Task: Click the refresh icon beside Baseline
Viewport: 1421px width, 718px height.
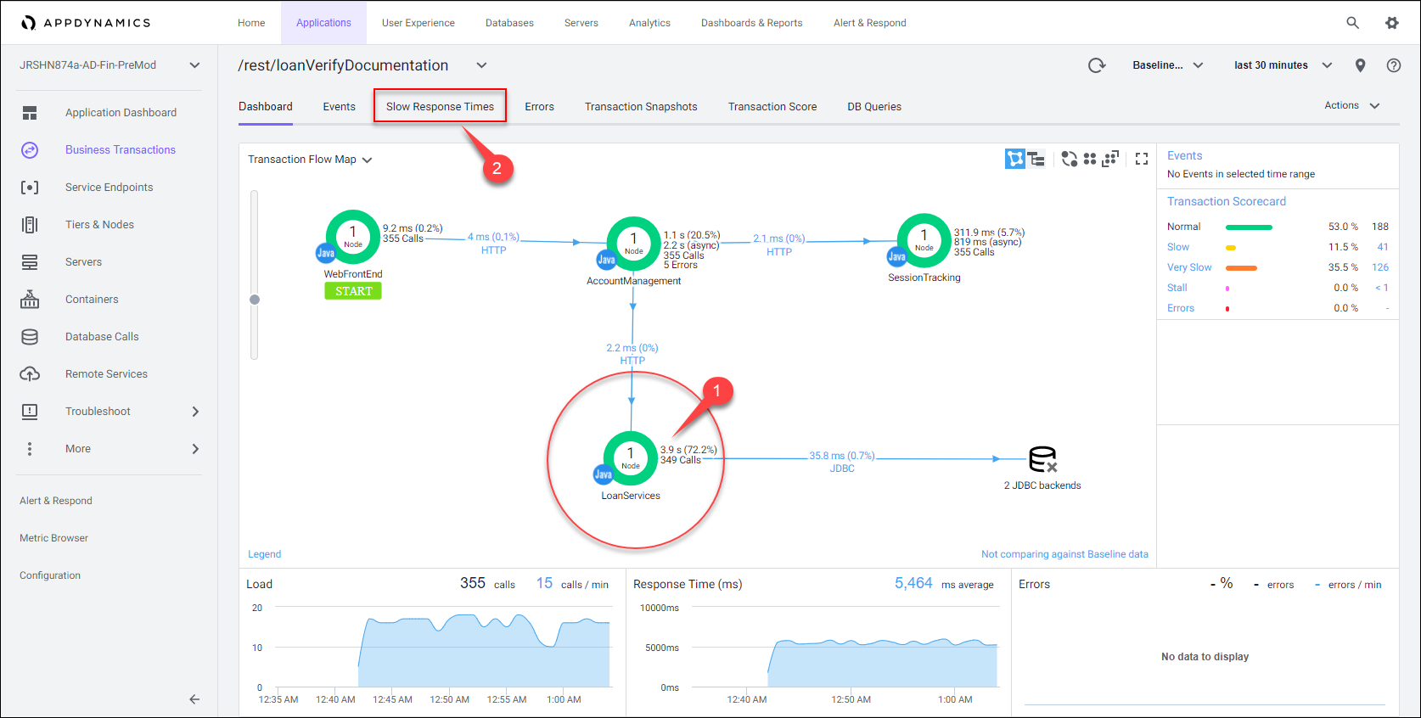Action: pos(1097,65)
